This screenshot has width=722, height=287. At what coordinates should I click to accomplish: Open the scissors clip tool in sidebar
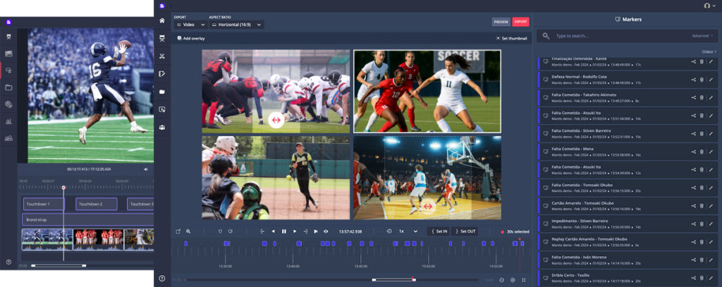click(162, 56)
